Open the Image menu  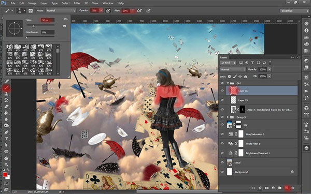tap(32, 3)
